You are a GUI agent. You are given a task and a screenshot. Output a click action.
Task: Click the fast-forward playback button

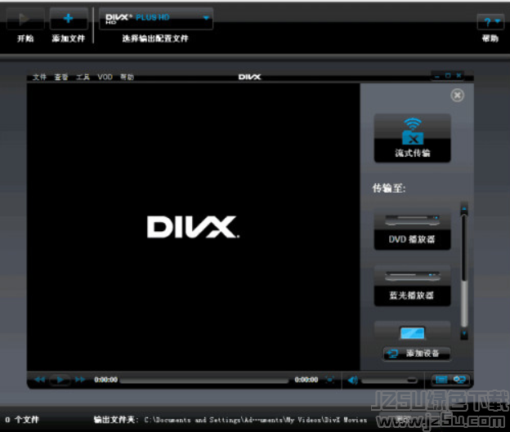click(80, 380)
